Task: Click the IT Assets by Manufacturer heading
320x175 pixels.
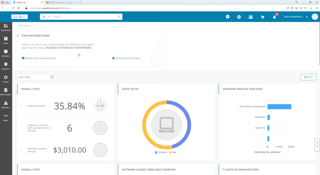Action: (241, 170)
